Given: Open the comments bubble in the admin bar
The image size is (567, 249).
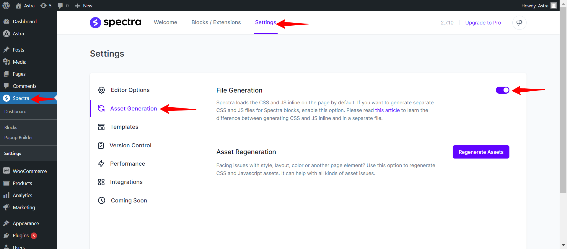Looking at the screenshot, I should coord(63,6).
